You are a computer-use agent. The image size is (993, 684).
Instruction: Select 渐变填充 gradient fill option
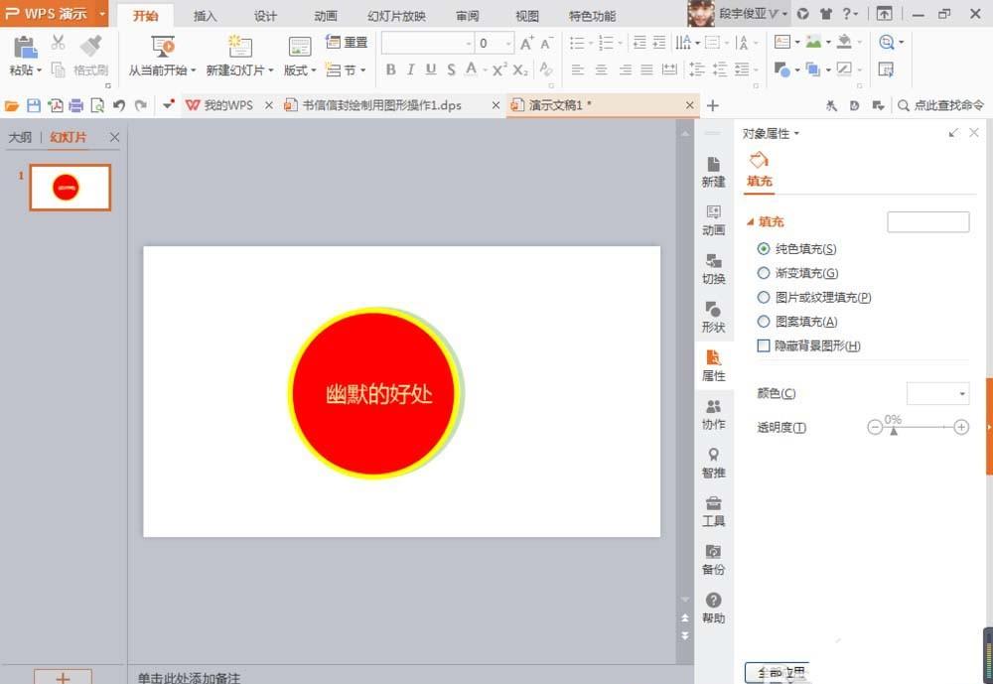[762, 273]
